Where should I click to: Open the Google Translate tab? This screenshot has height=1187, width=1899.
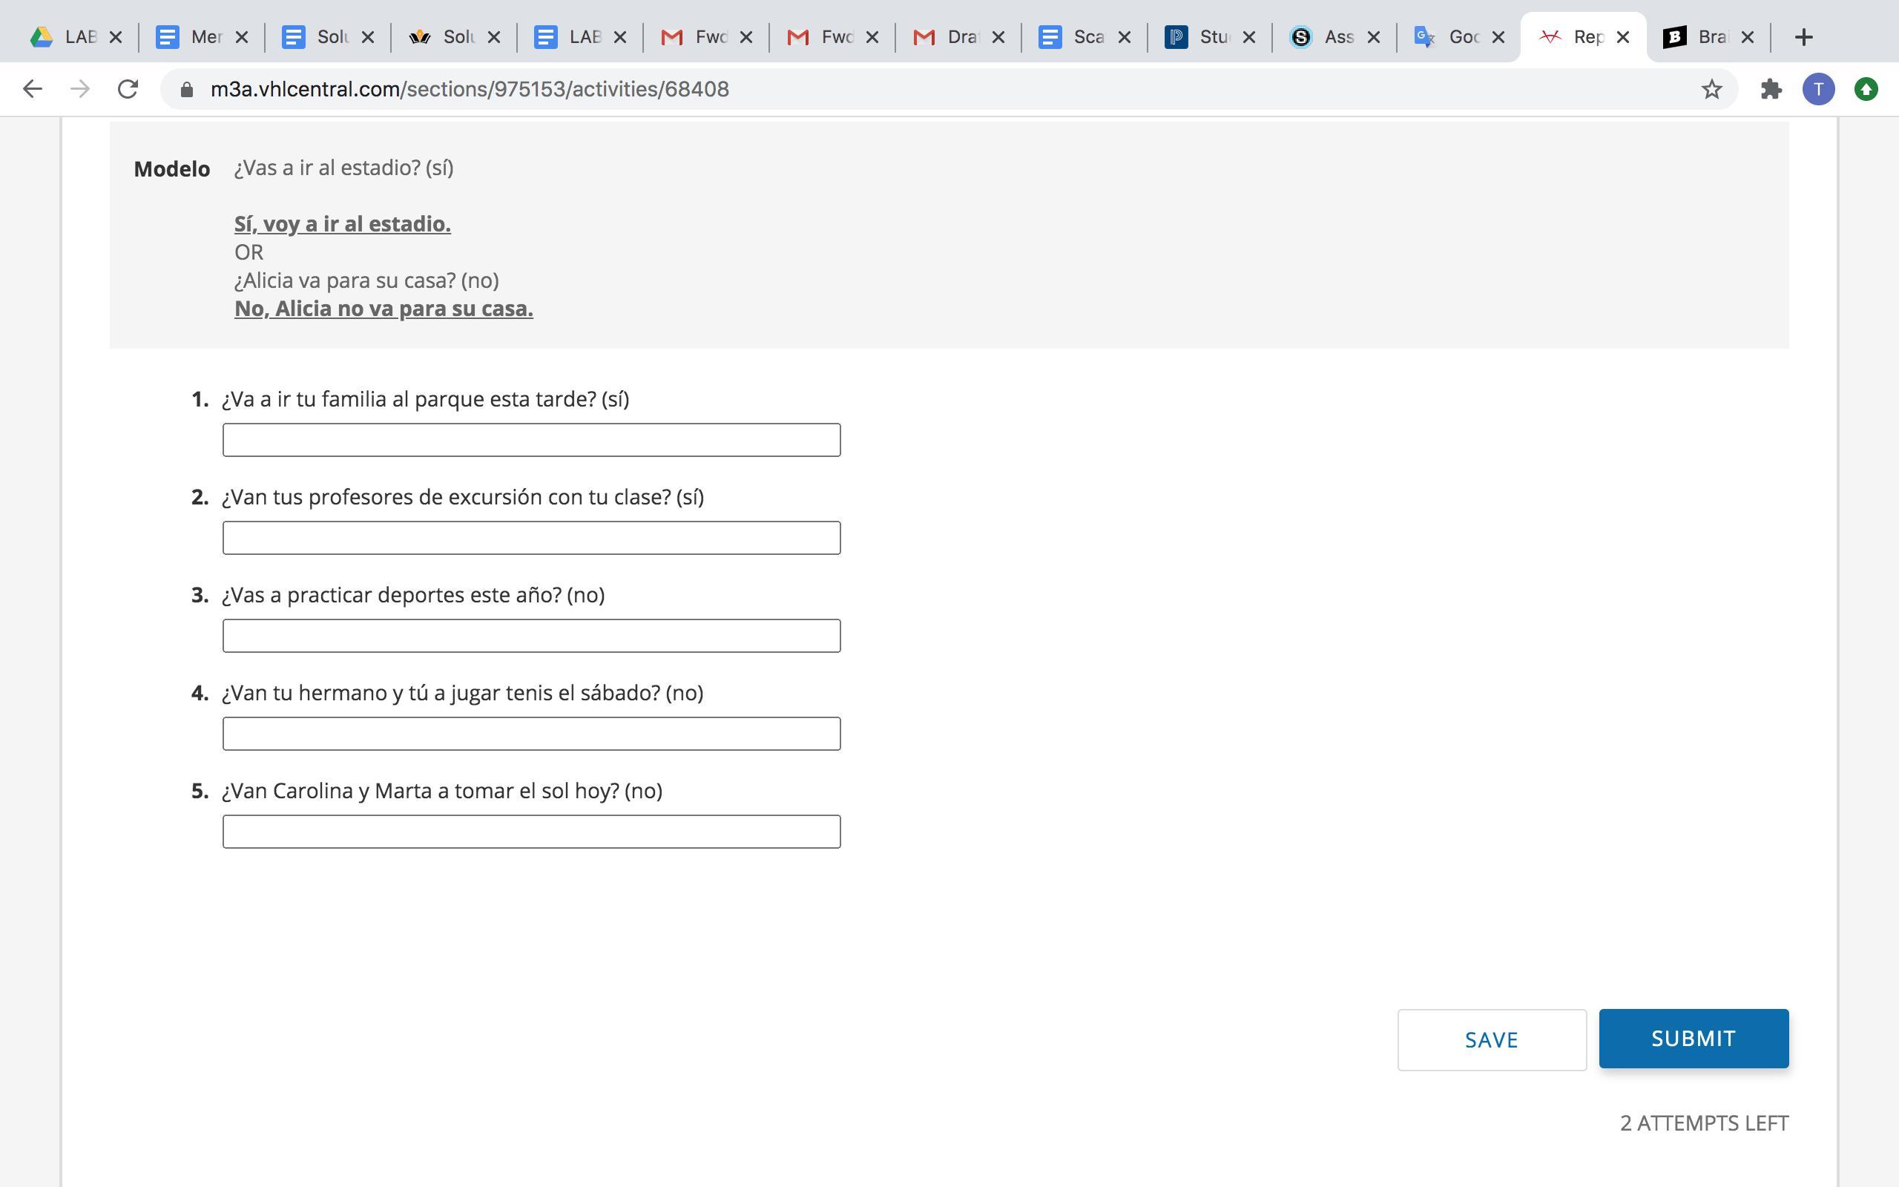tap(1448, 37)
